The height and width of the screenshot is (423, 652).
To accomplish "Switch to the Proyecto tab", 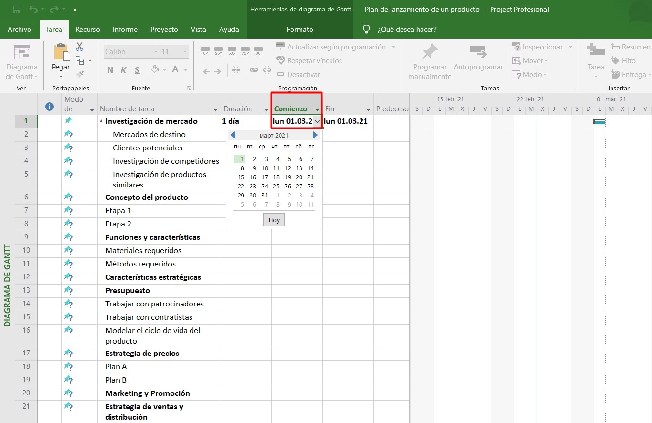I will pos(164,30).
